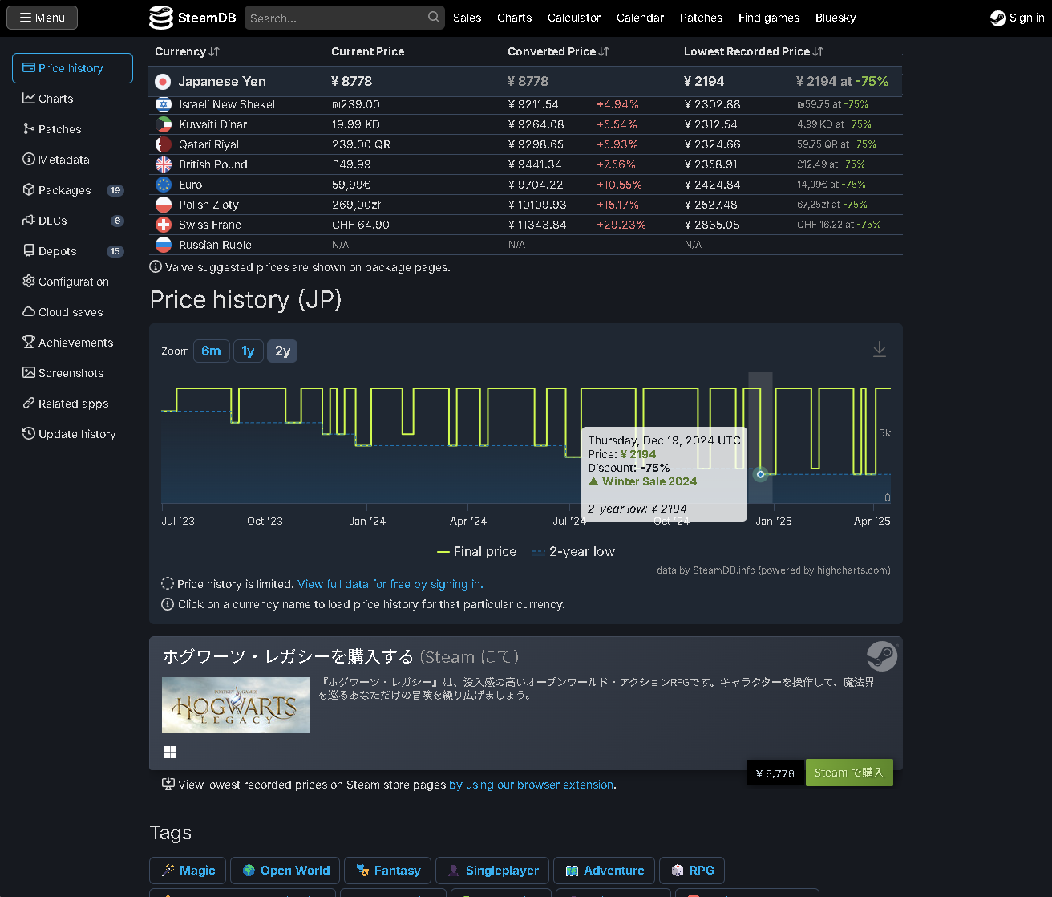Image resolution: width=1052 pixels, height=897 pixels.
Task: Open the Calendar page from the top navigation
Action: (x=640, y=17)
